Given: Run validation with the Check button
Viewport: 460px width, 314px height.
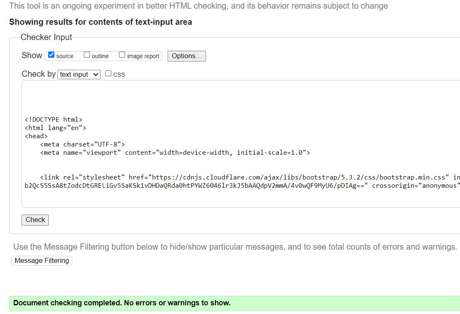Looking at the screenshot, I should 35,220.
